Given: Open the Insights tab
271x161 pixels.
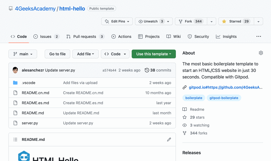Looking at the screenshot, I should pos(226,37).
